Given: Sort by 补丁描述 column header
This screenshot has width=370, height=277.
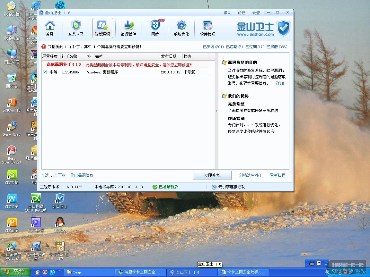Looking at the screenshot, I should pyautogui.click(x=123, y=56).
